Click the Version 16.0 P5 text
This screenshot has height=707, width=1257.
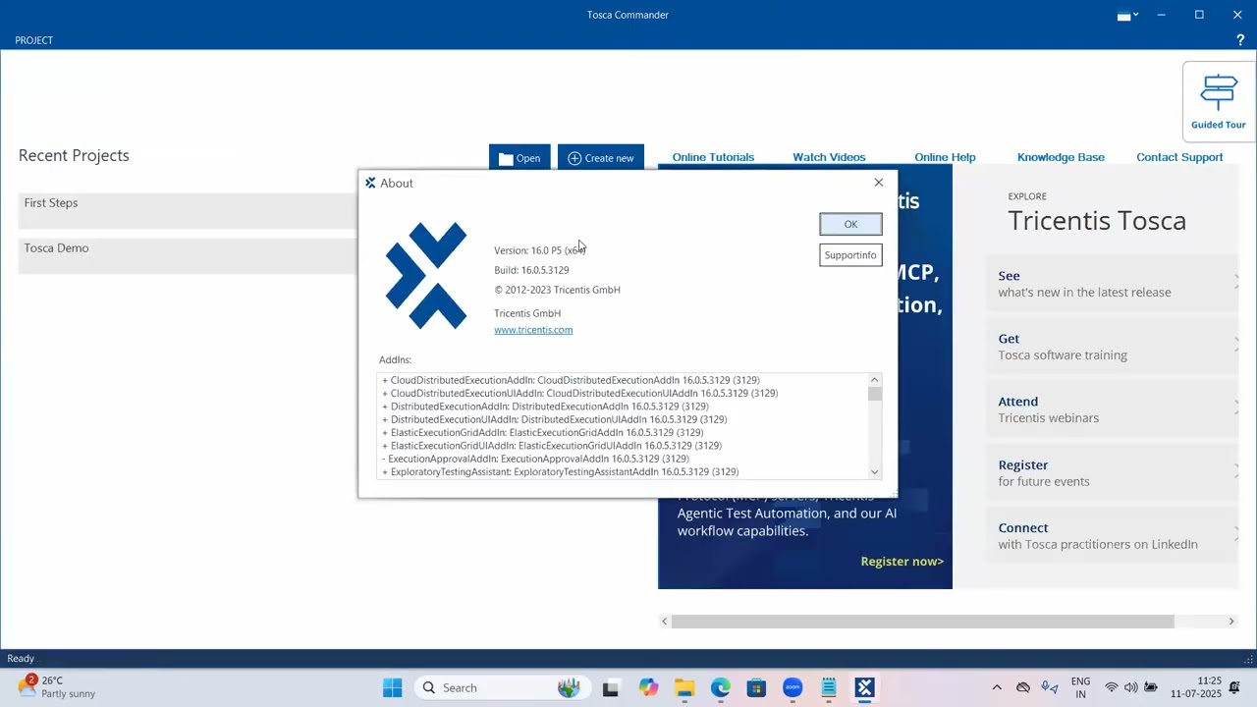[x=540, y=250]
